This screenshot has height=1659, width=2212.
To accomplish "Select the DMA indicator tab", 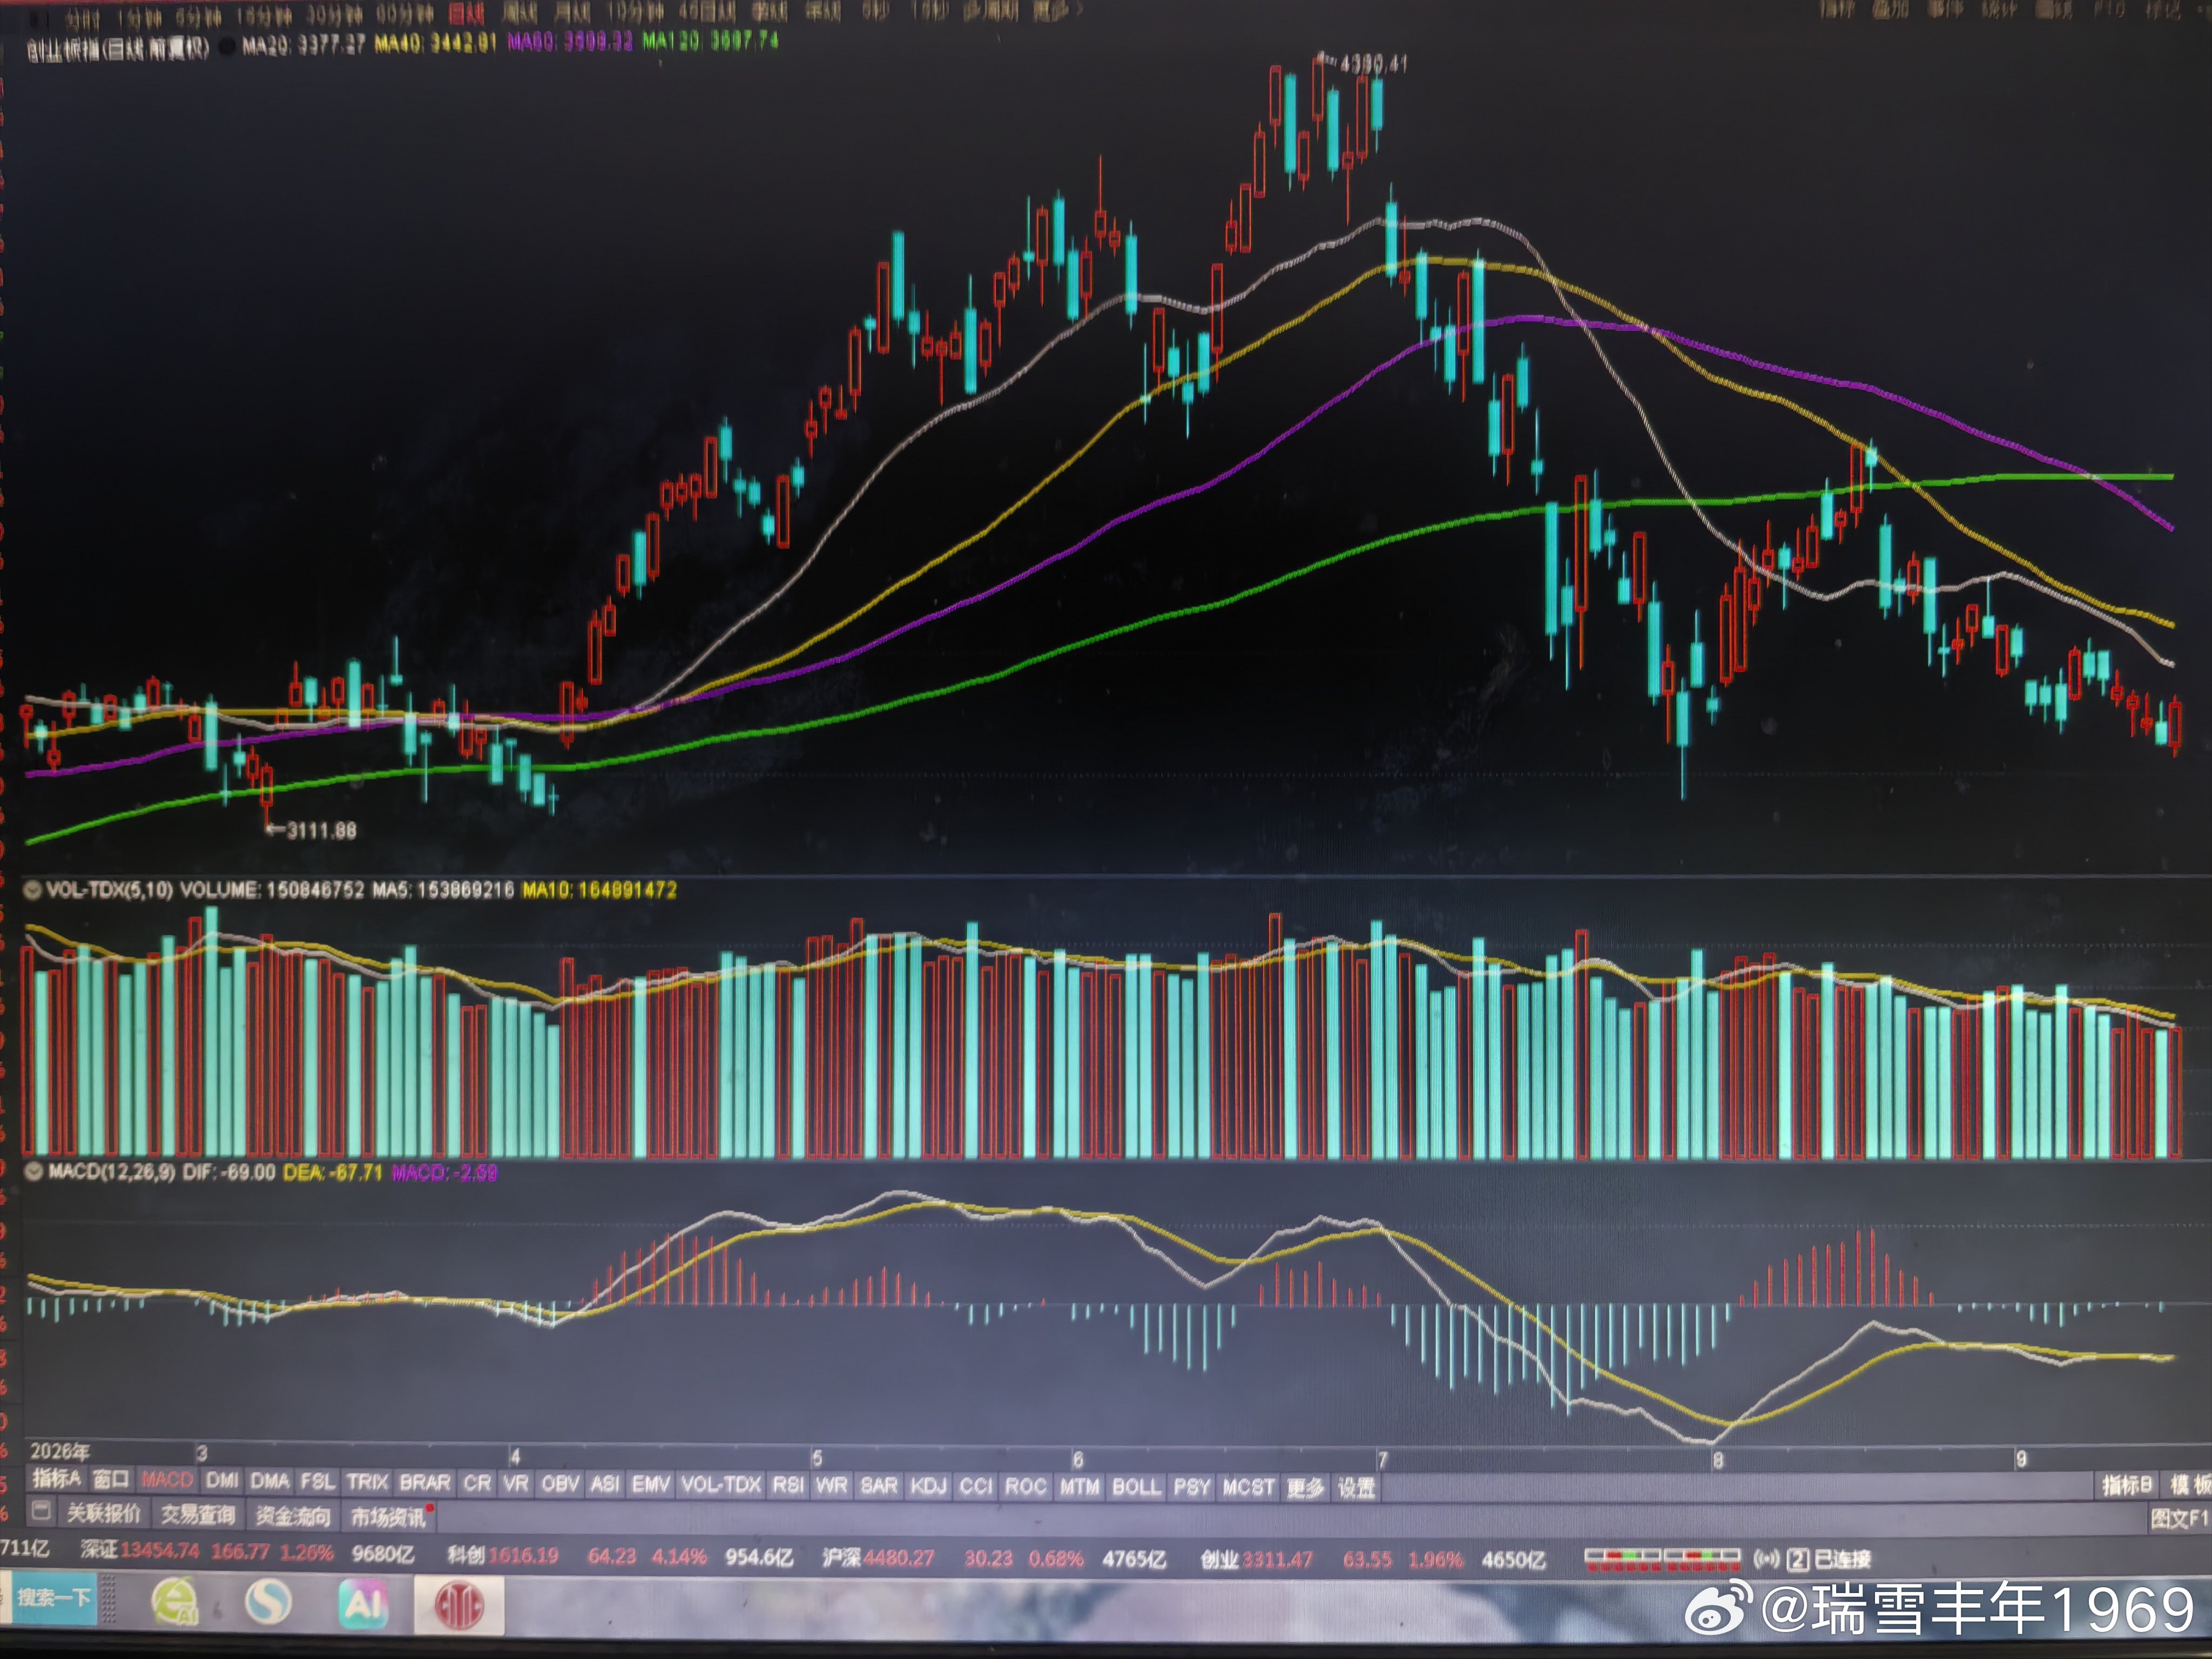I will [x=270, y=1480].
